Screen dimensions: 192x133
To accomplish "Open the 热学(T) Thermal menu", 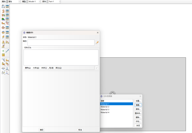I will click(x=44, y=68).
